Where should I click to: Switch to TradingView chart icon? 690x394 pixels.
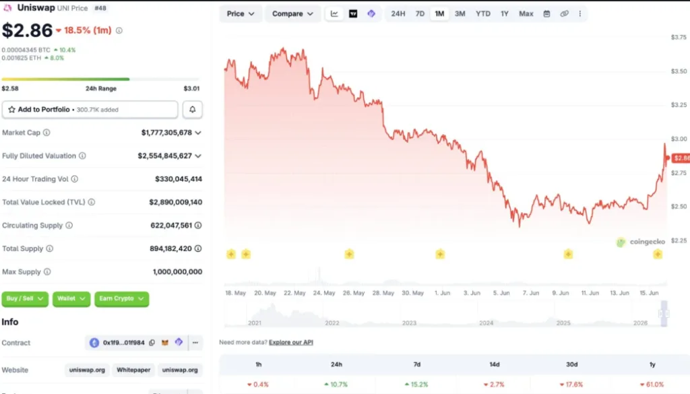coord(353,13)
